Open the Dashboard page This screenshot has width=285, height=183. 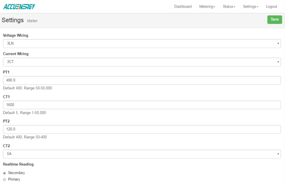(183, 7)
